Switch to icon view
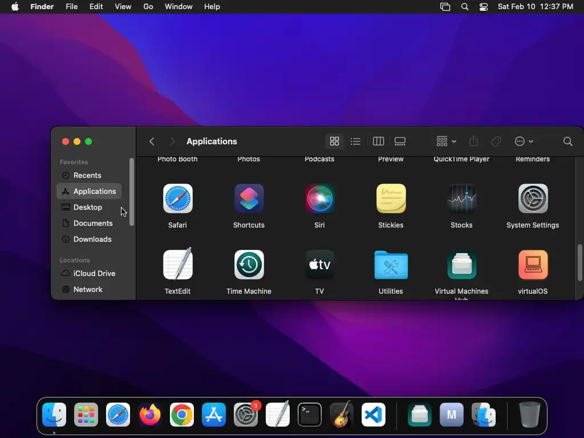The width and height of the screenshot is (584, 438). click(334, 141)
